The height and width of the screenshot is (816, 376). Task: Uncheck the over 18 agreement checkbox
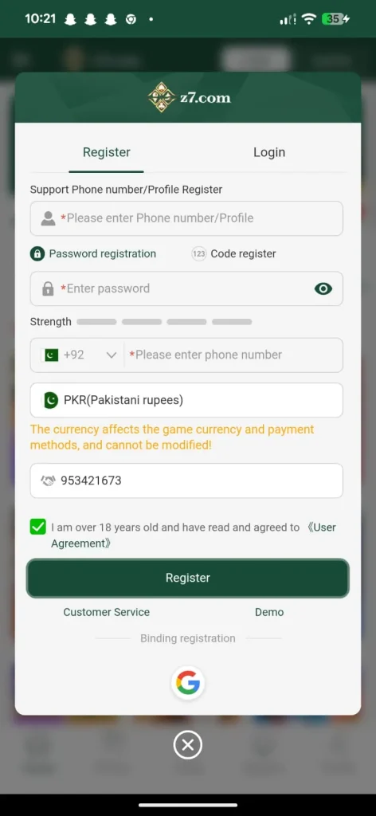[38, 527]
